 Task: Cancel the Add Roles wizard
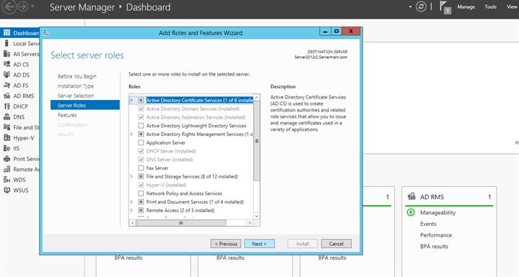click(x=336, y=244)
